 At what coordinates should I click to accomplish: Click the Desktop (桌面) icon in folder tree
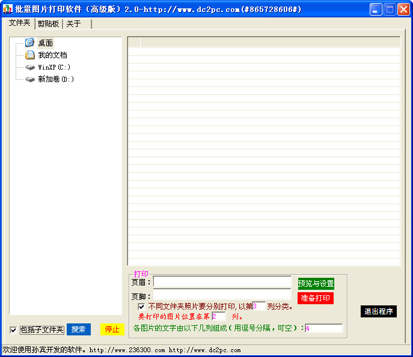tap(29, 43)
